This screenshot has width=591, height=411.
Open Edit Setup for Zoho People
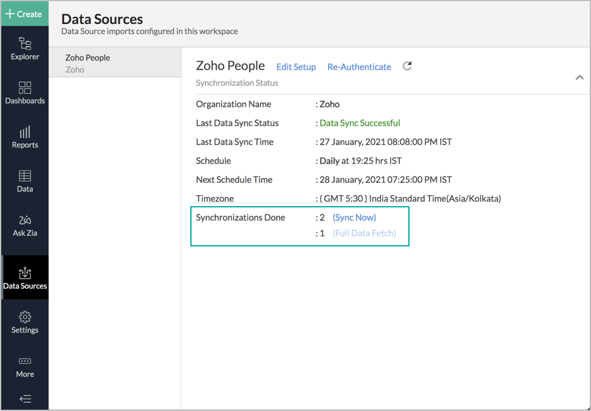tap(296, 67)
